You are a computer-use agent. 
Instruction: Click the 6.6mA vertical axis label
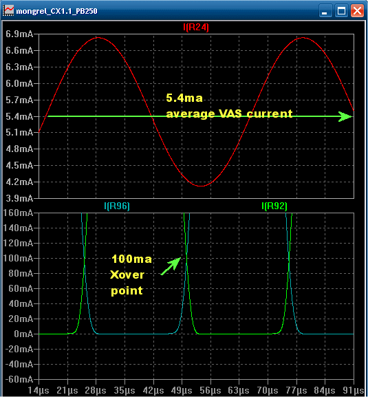click(x=19, y=50)
